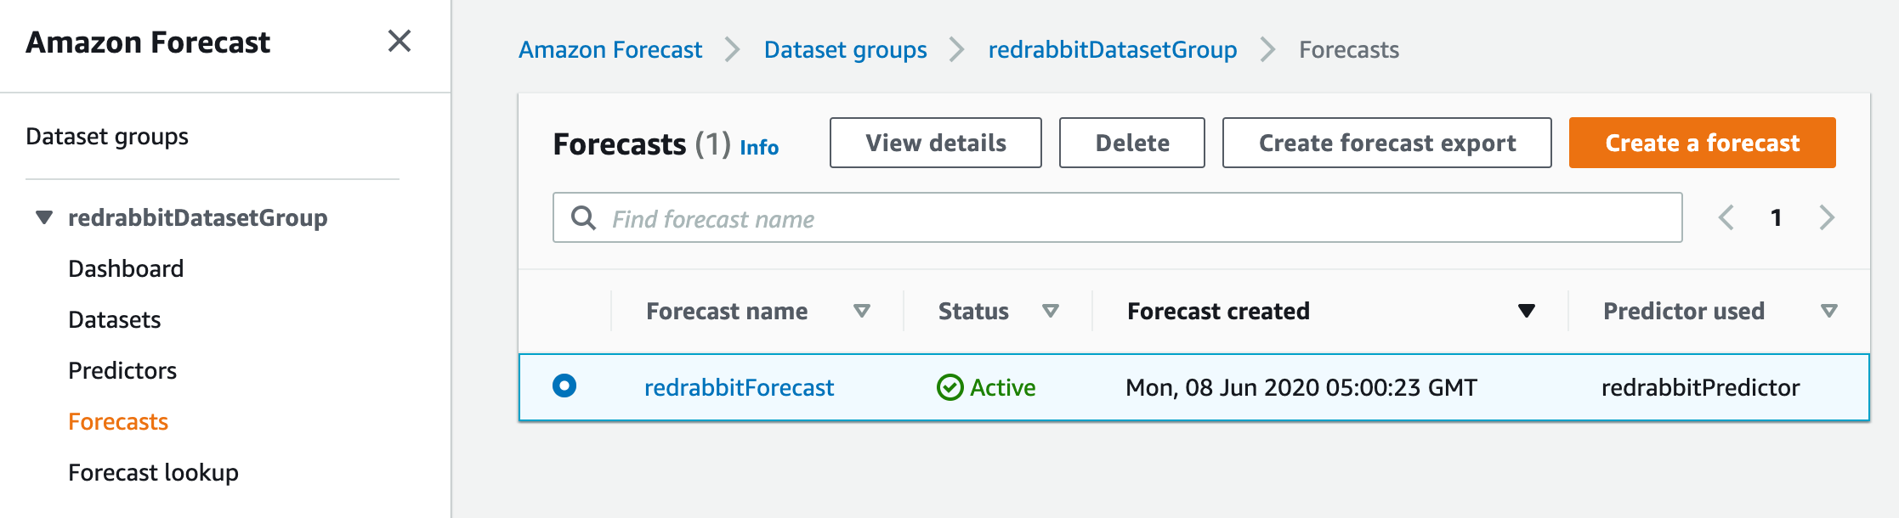Go to previous page arrow
The image size is (1899, 518).
[x=1726, y=218]
